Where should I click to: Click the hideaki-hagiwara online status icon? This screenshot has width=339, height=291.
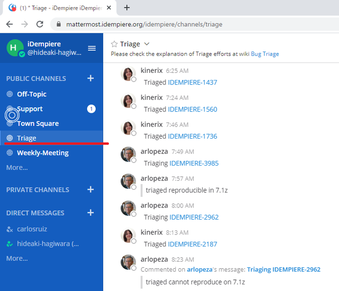tap(10, 244)
